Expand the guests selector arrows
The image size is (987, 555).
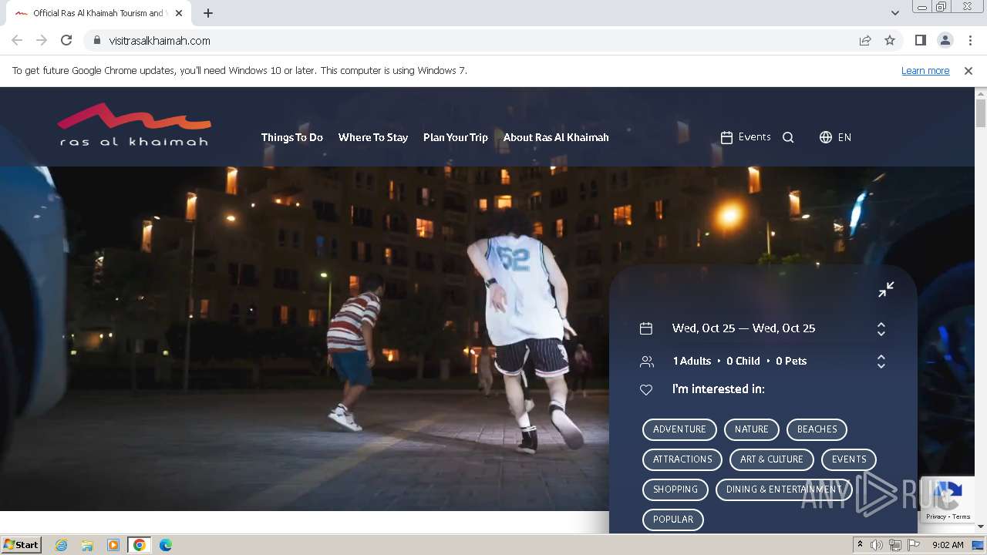881,362
